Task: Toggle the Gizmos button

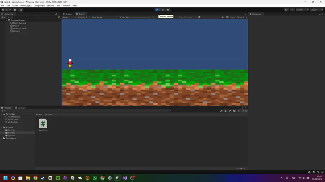Action: [240, 17]
